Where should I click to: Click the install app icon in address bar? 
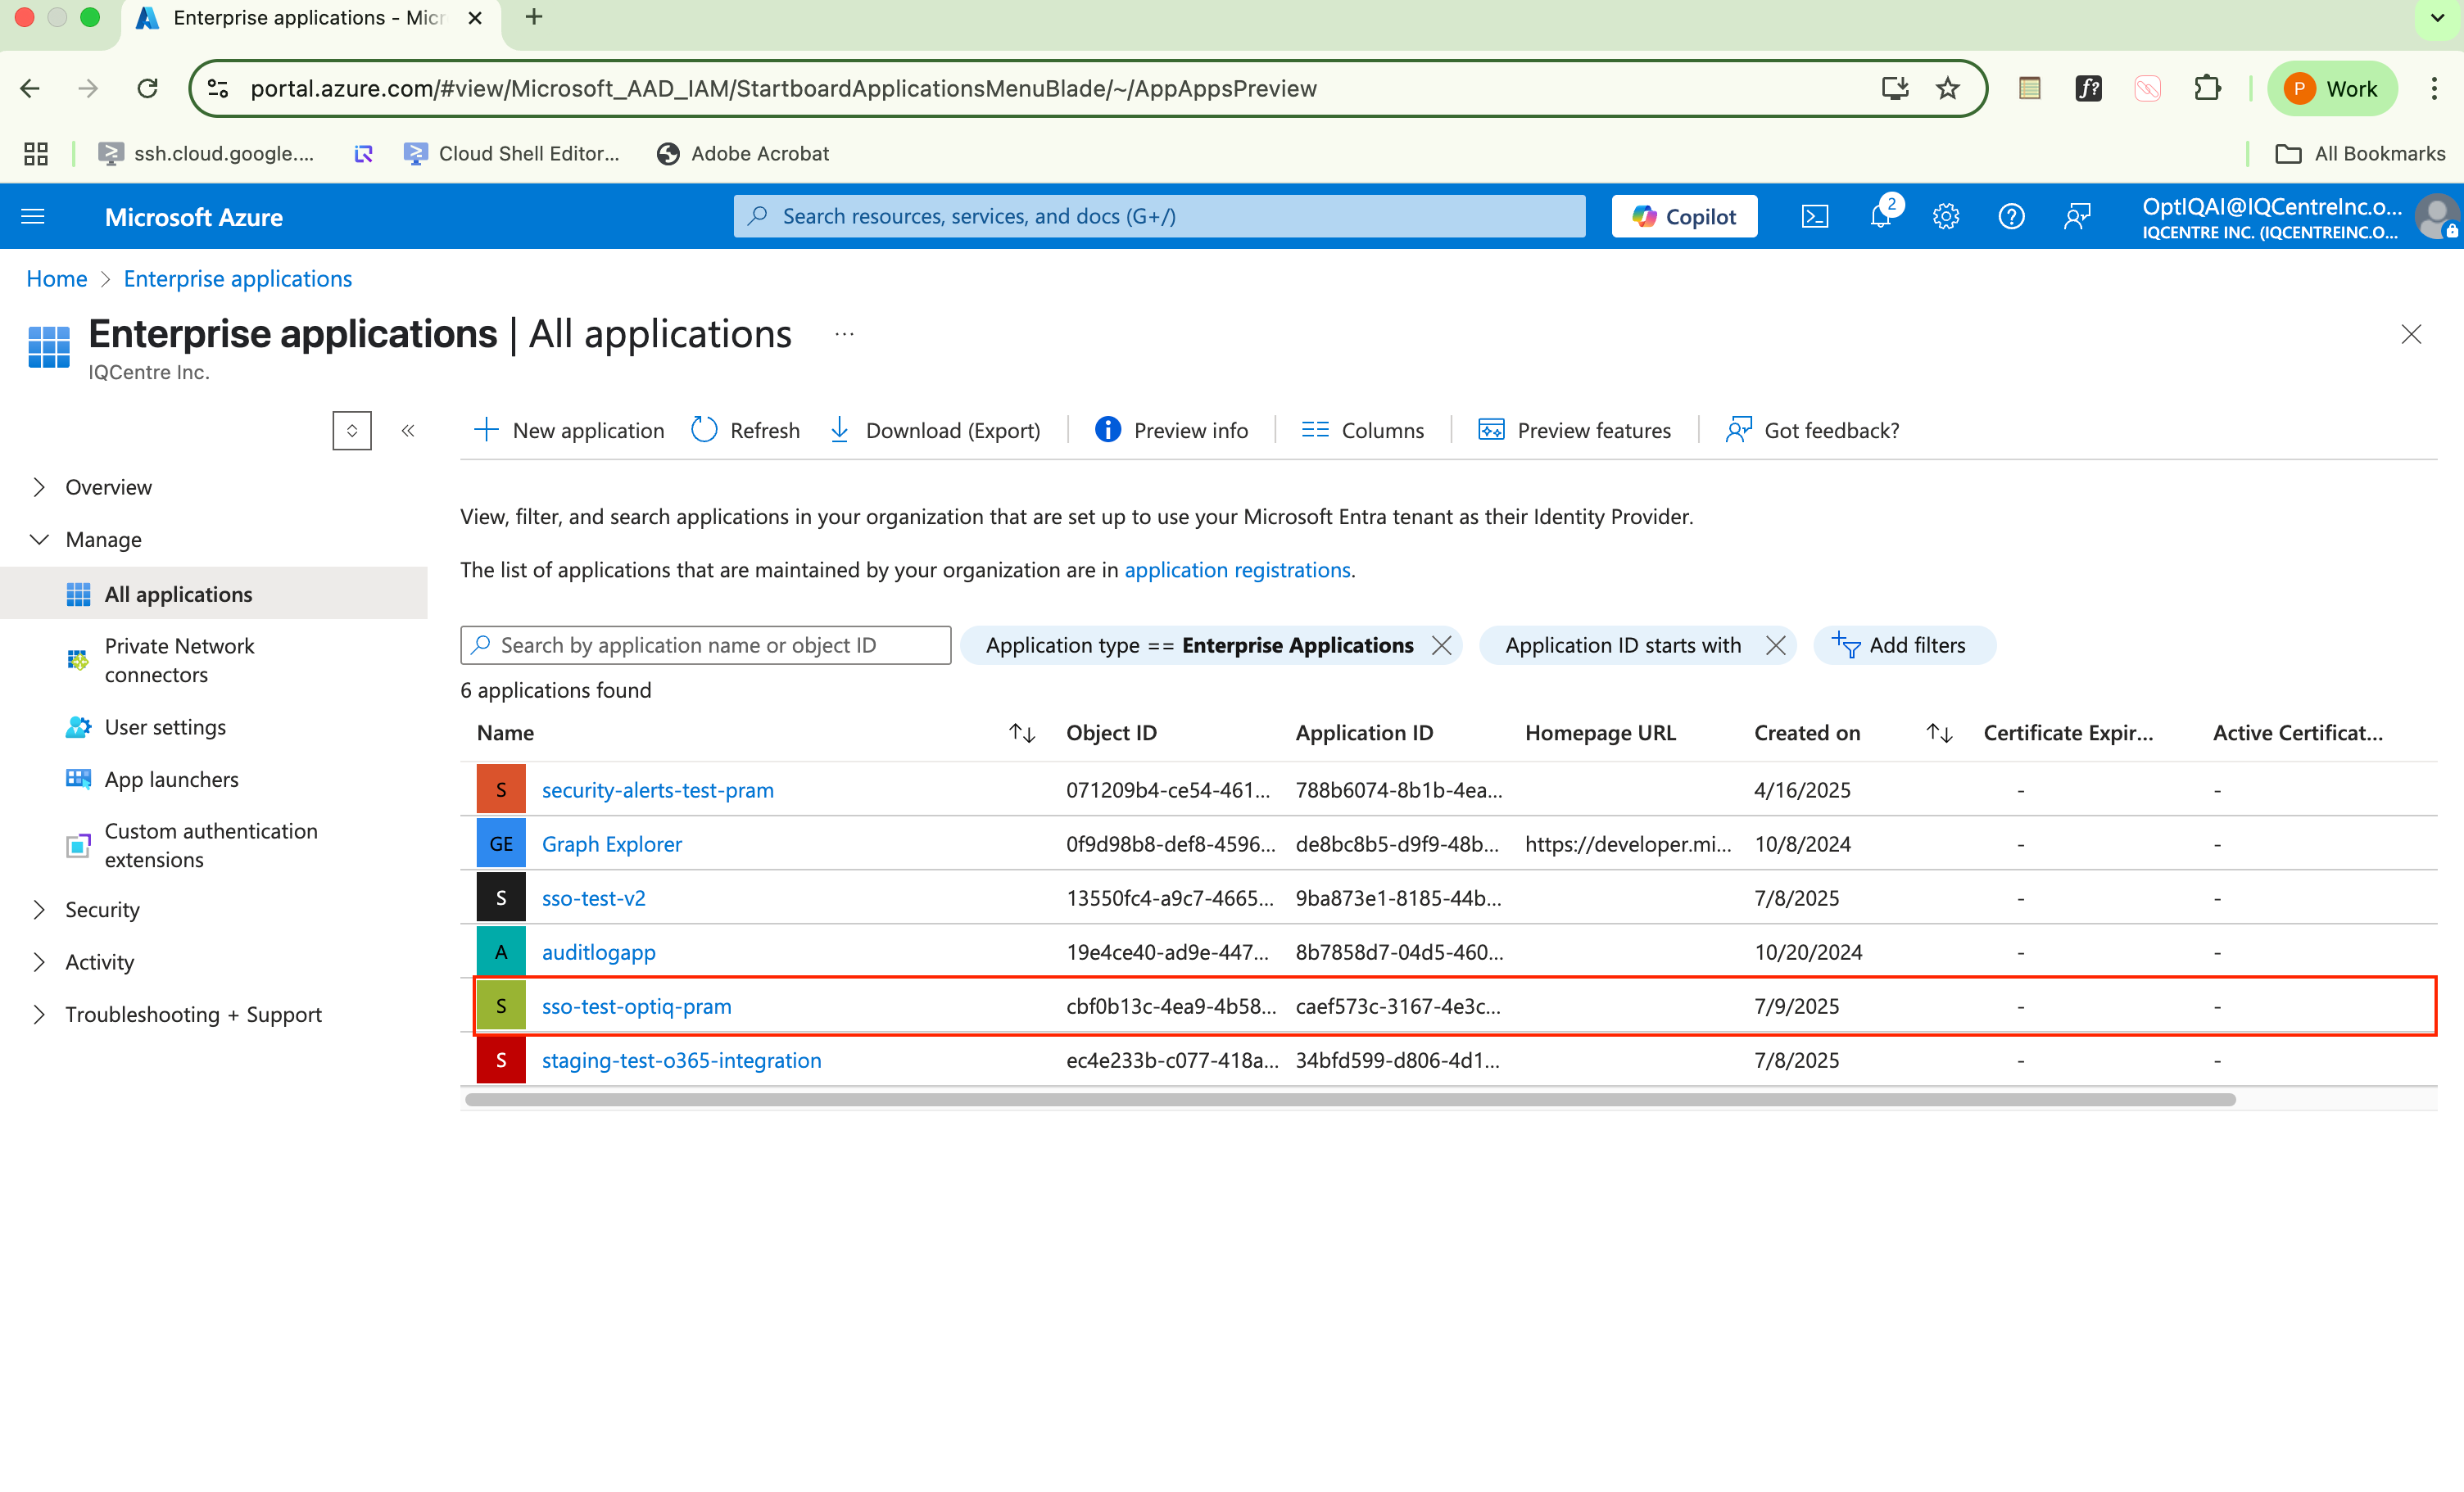pos(1894,88)
